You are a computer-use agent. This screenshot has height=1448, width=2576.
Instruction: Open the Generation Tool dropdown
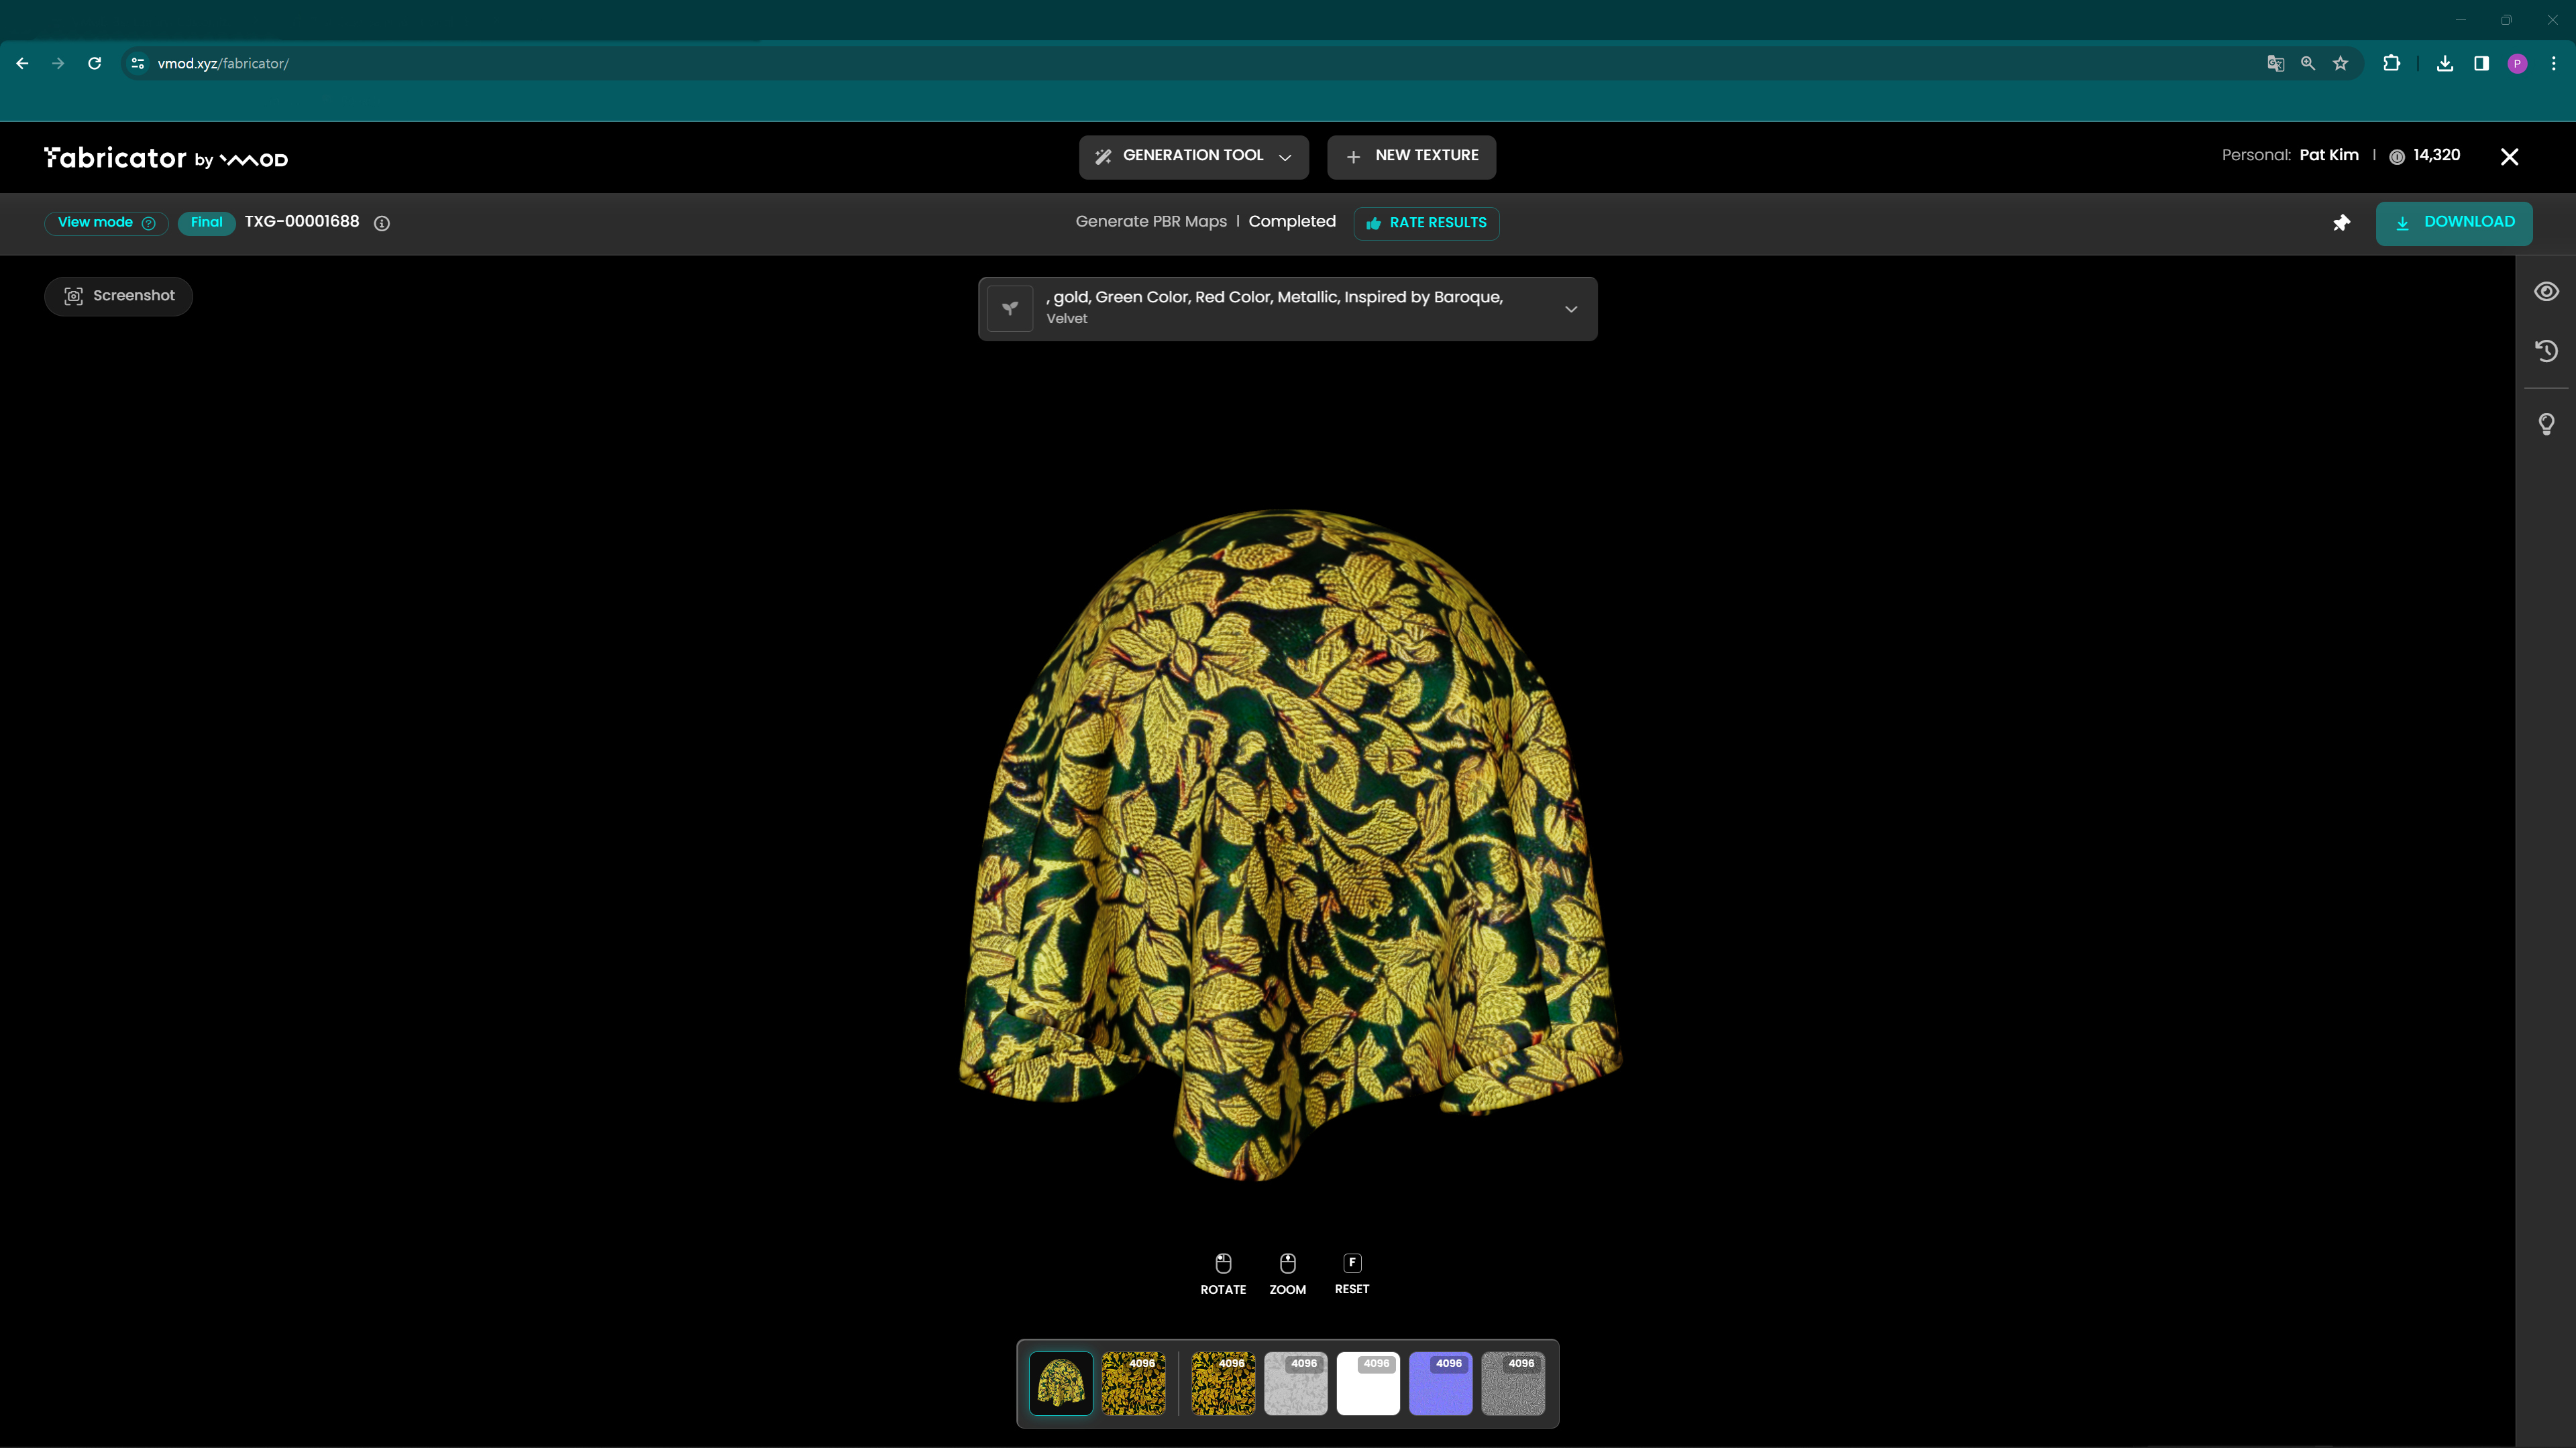click(1193, 156)
